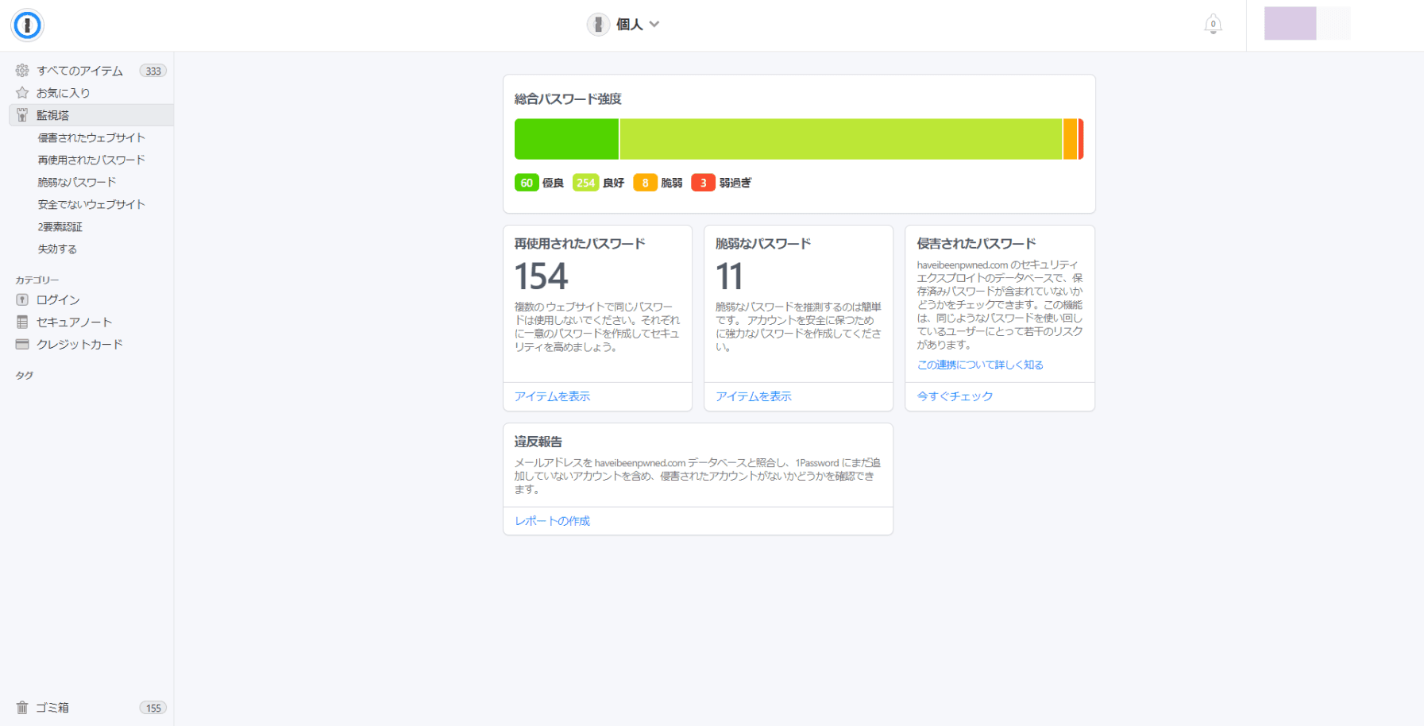Open 失効する sidebar item

pyautogui.click(x=57, y=249)
